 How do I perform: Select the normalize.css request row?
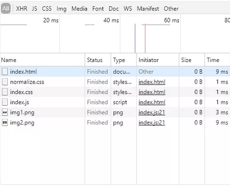pyautogui.click(x=115, y=82)
